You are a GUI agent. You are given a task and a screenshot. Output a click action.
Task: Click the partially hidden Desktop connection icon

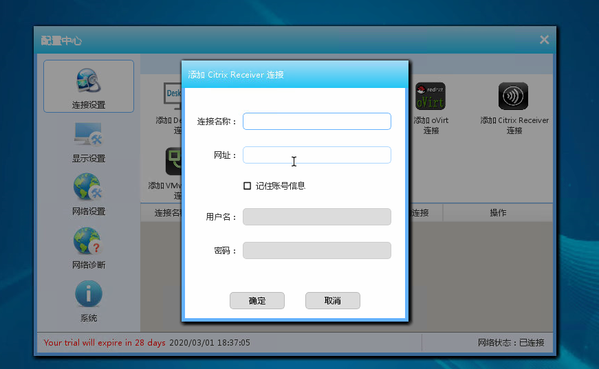click(x=172, y=96)
